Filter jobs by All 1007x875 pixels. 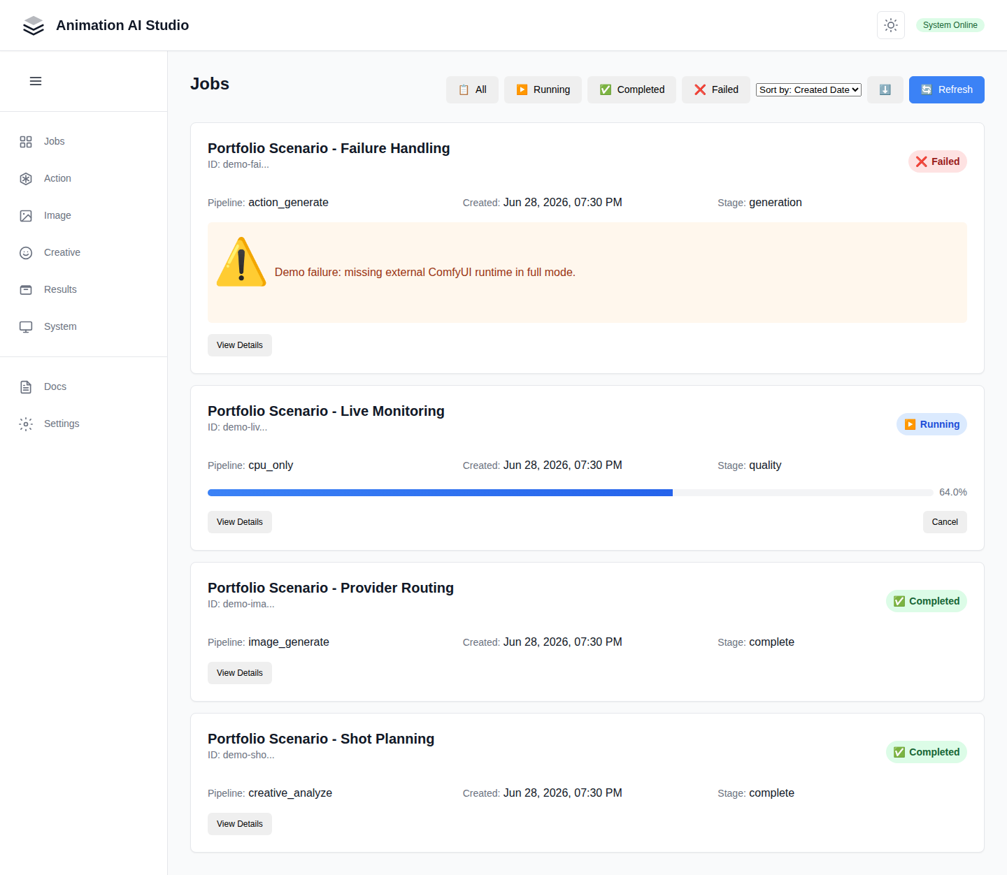(472, 89)
